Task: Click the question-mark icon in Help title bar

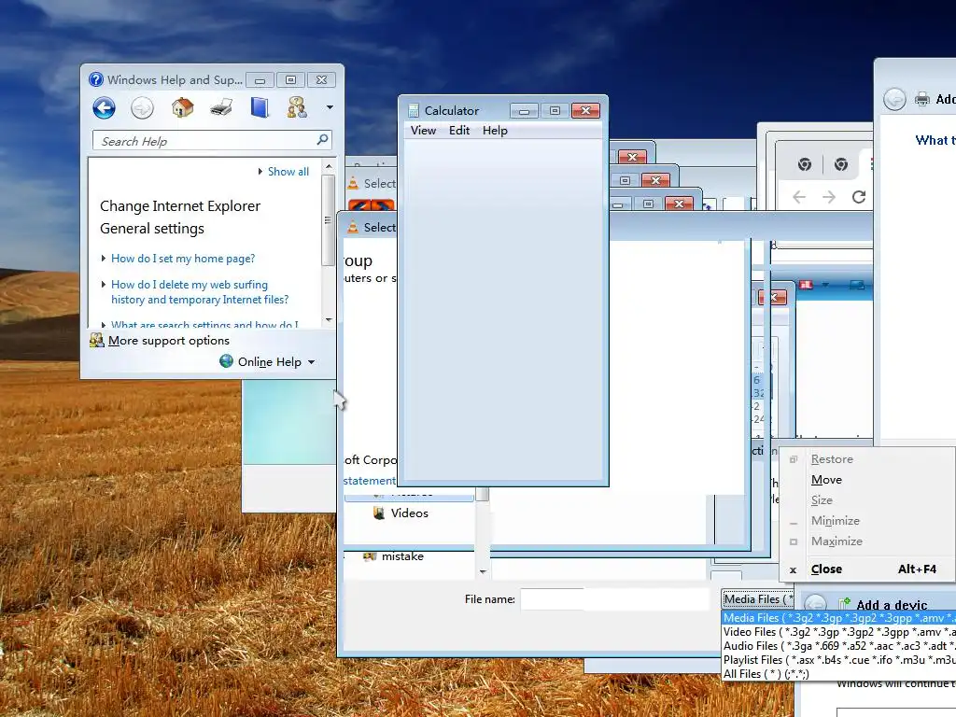Action: [x=96, y=80]
